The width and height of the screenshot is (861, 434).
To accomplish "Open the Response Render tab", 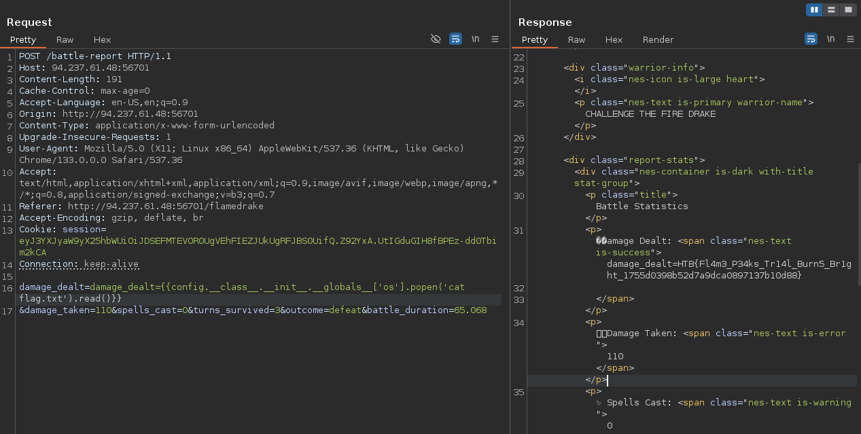I will tap(658, 39).
